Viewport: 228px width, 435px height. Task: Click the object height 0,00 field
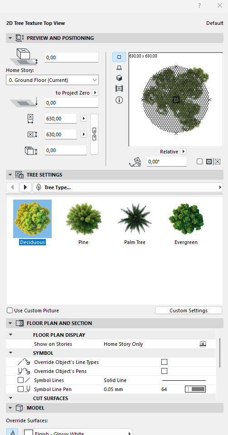click(x=66, y=150)
